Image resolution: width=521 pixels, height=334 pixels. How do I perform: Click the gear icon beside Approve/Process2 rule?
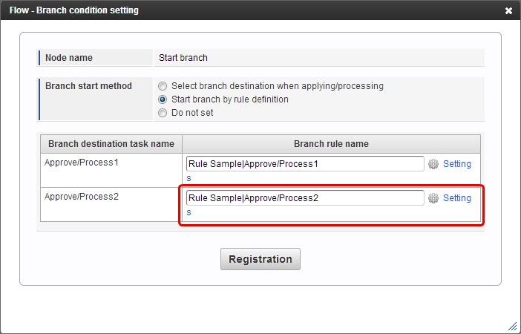click(433, 198)
